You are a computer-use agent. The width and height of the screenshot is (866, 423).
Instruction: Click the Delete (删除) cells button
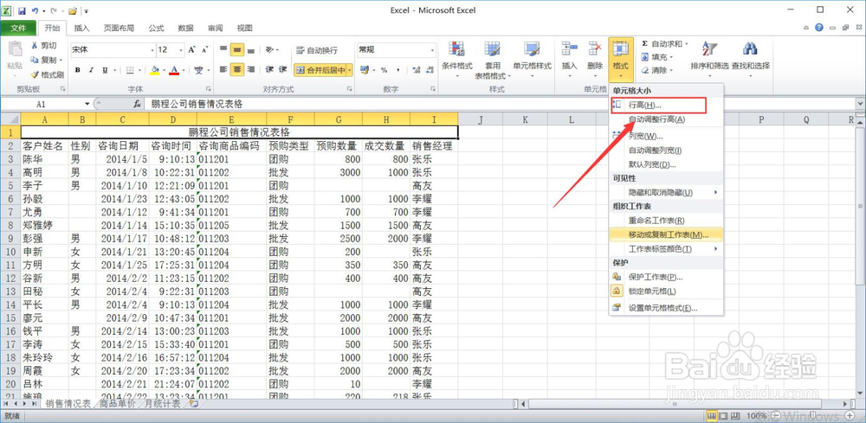595,60
